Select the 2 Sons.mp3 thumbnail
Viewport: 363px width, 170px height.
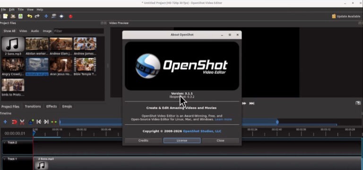point(13,44)
